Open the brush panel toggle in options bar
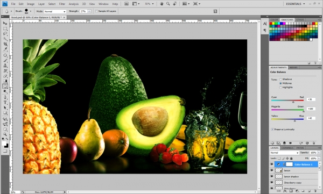The width and height of the screenshot is (323, 194). click(215, 11)
